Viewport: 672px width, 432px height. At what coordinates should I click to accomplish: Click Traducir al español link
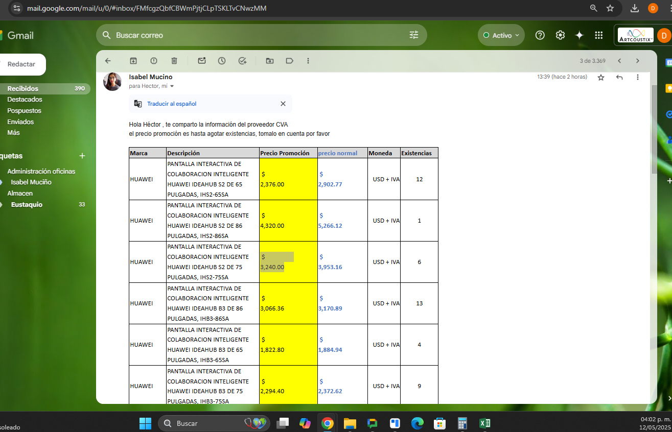pos(172,104)
